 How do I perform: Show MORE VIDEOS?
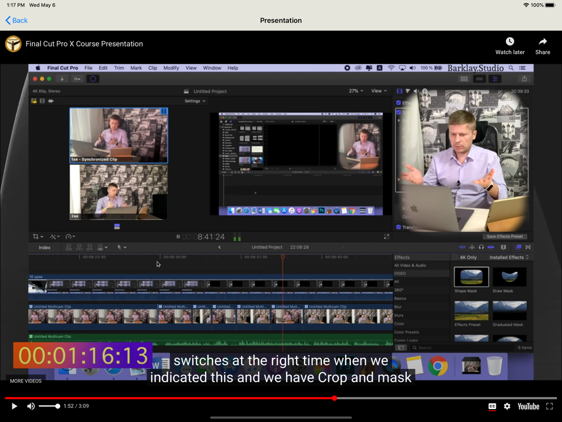[x=26, y=381]
